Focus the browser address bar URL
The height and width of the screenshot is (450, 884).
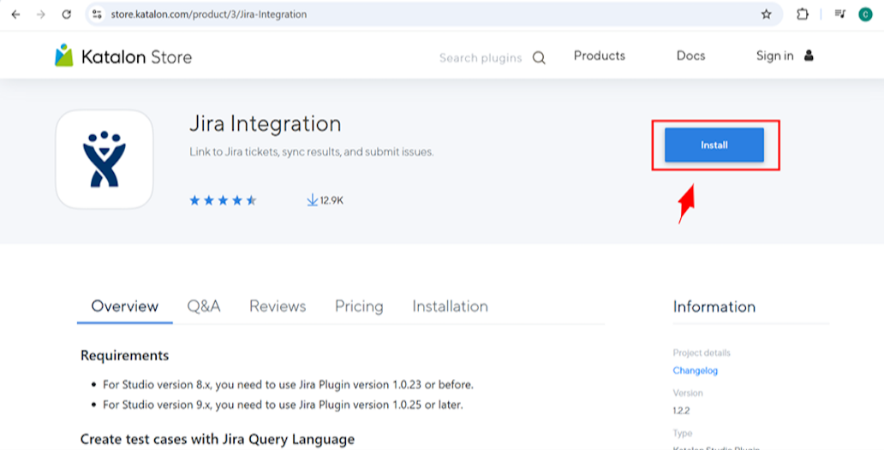tap(209, 15)
